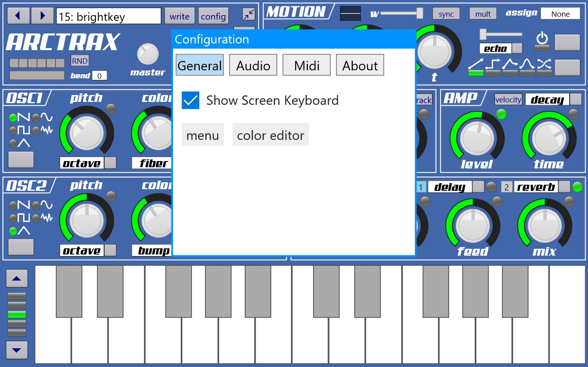Switch to the About tab

360,65
